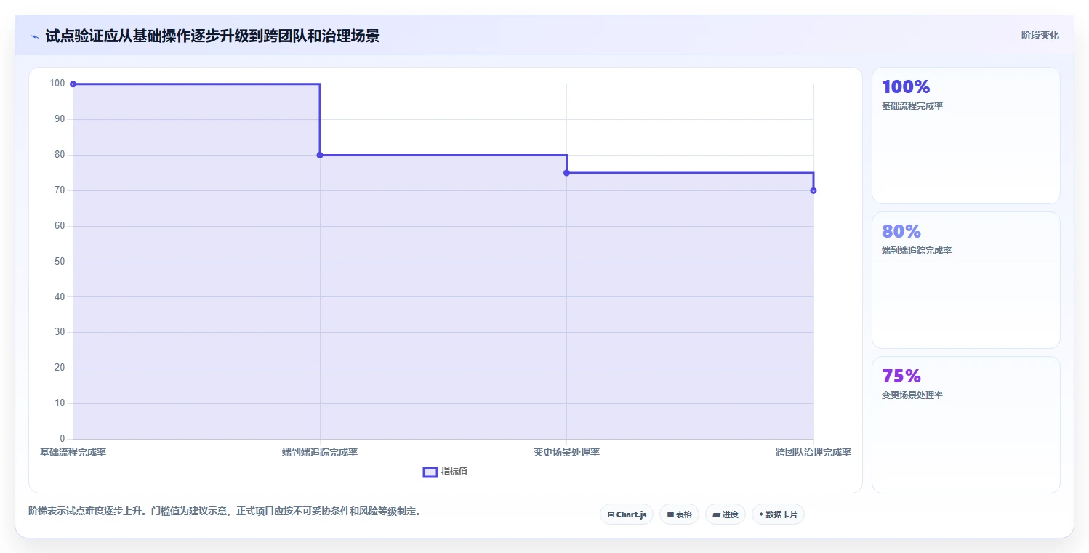Screen dimensions: 1089x553
Task: Click x-axis label 变更场景处理率
Action: click(566, 452)
